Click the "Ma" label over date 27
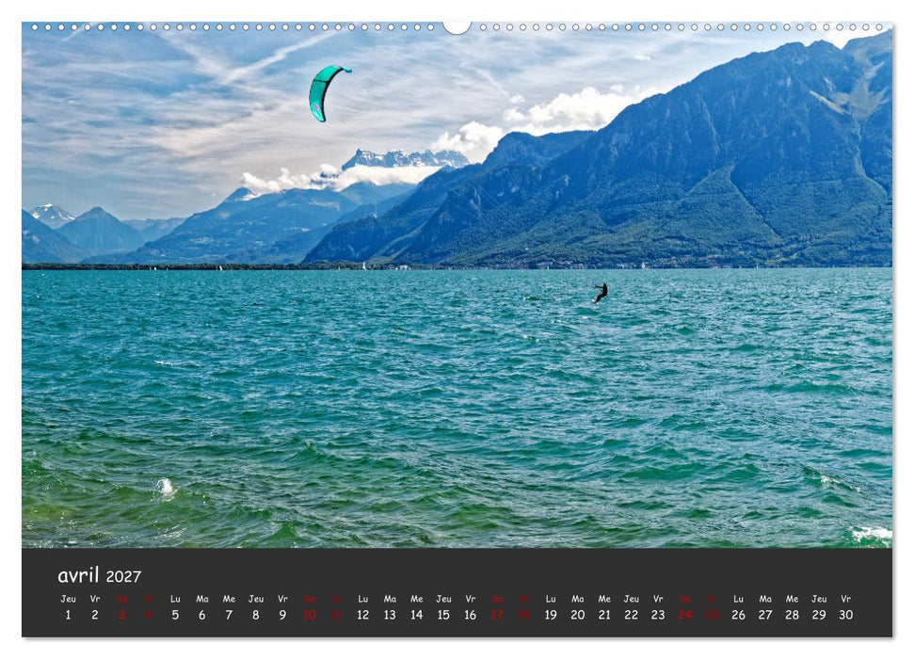 pos(765,599)
